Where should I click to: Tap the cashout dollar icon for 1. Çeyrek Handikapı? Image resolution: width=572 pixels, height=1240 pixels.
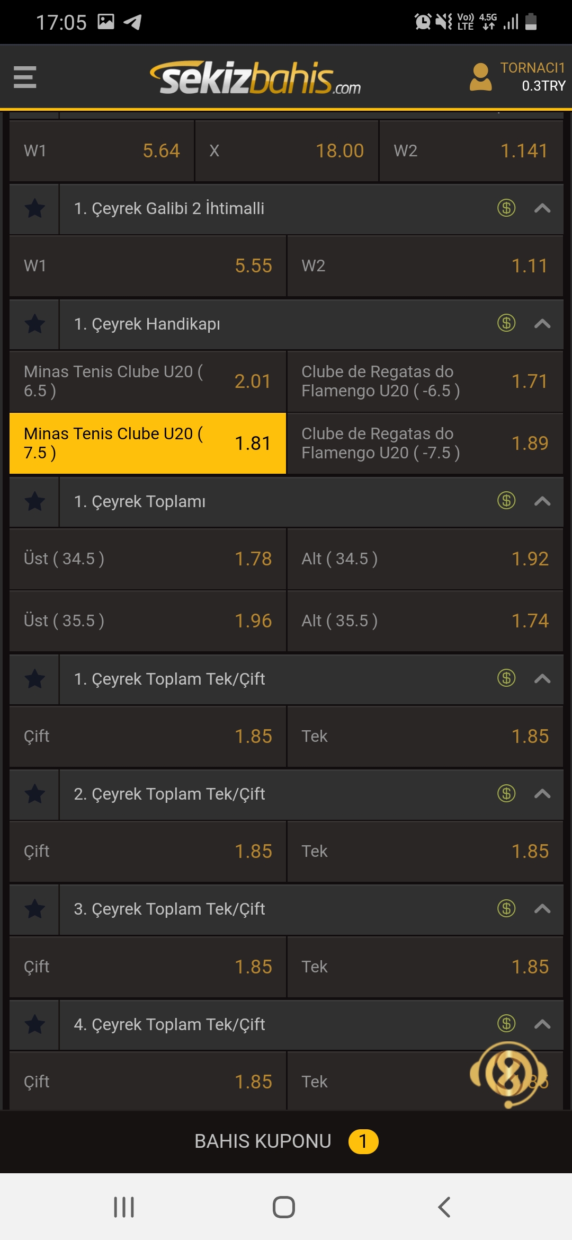click(x=506, y=323)
